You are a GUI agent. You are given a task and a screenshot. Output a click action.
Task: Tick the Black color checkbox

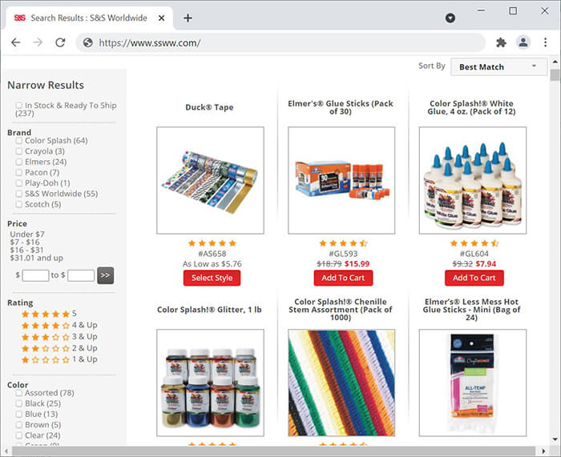point(19,403)
